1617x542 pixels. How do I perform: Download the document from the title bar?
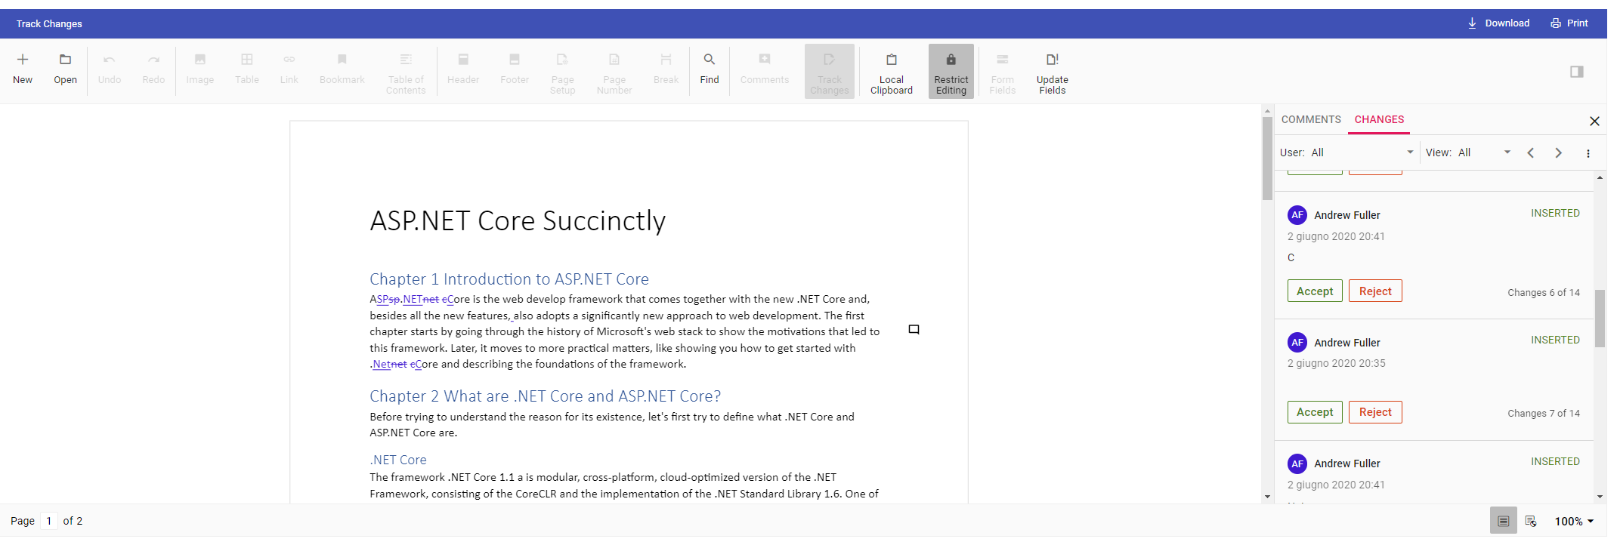coord(1498,23)
